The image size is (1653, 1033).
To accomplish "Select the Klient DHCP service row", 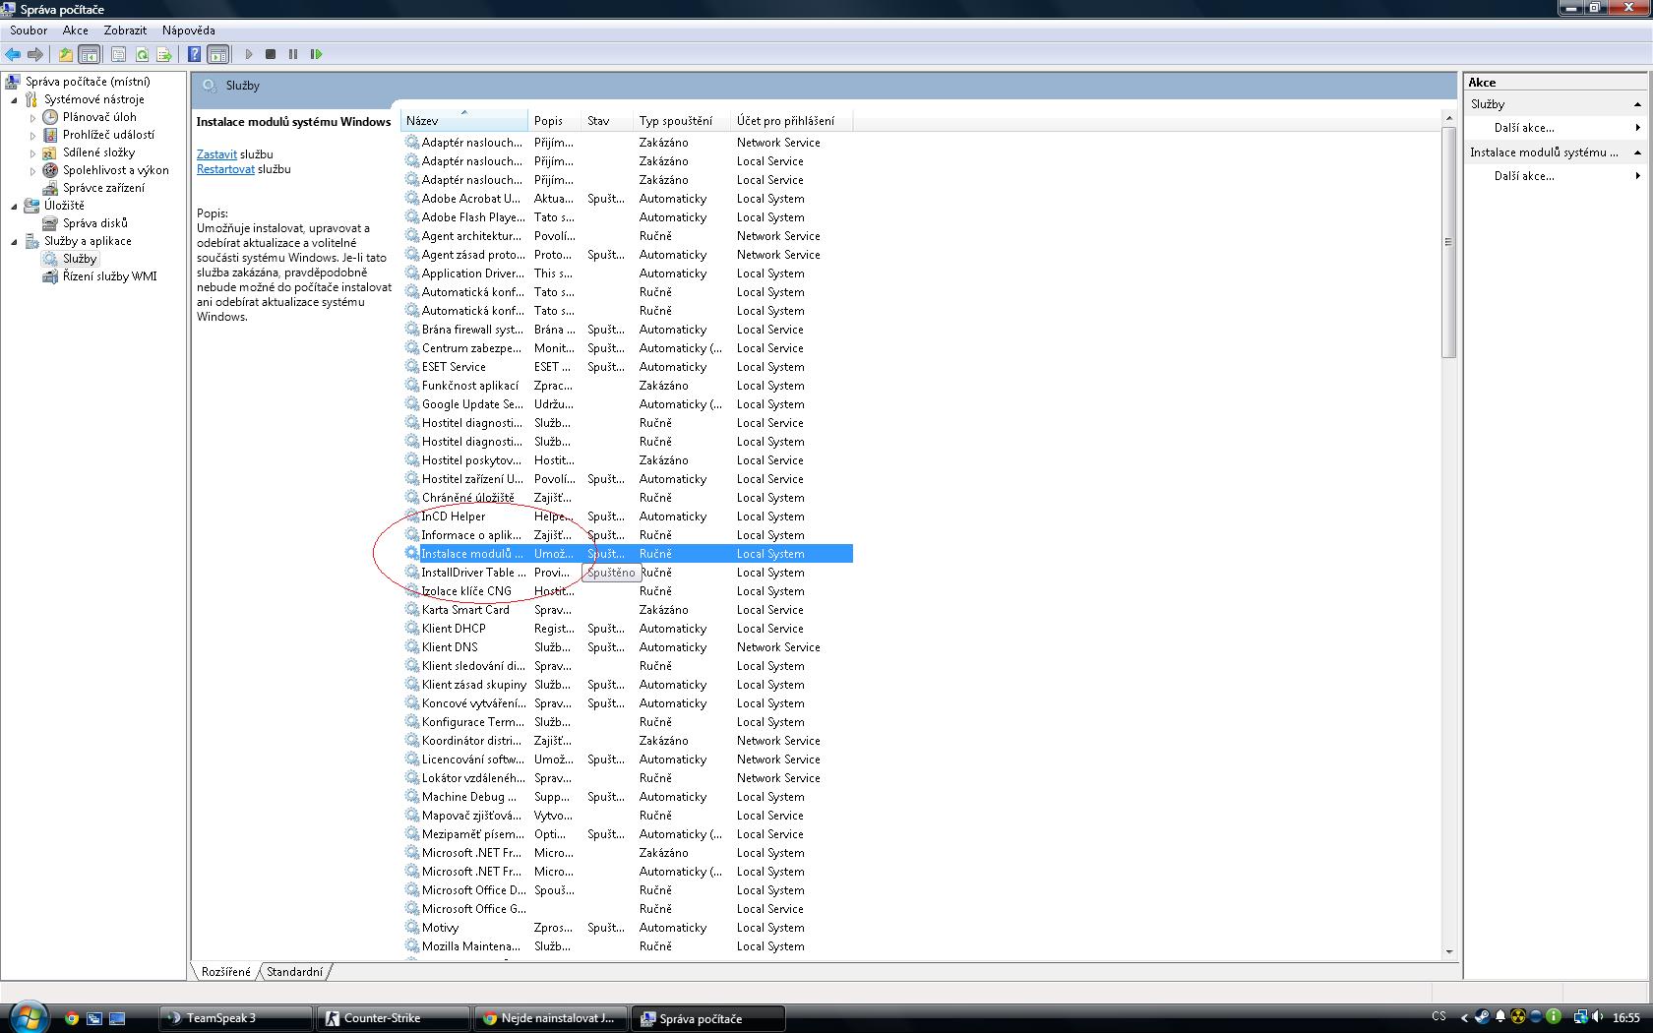I will 627,629.
